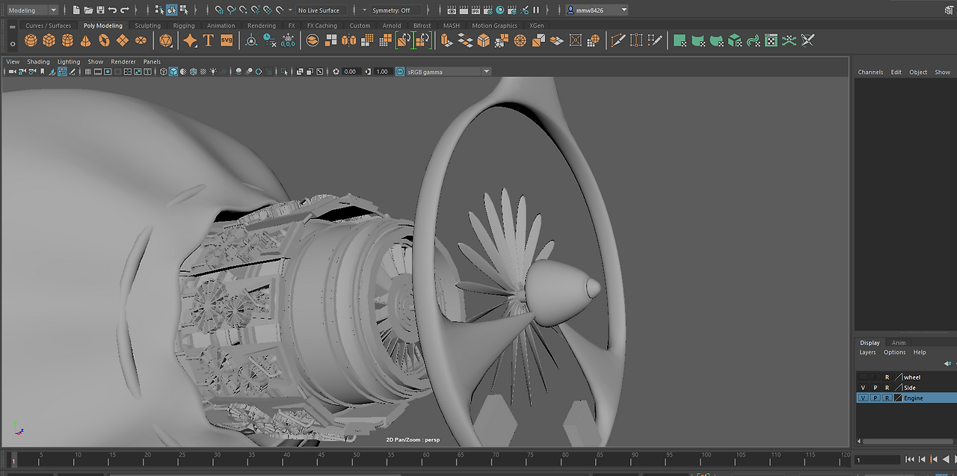Enable visibility of the wheel layer
The height and width of the screenshot is (476, 957).
click(862, 377)
